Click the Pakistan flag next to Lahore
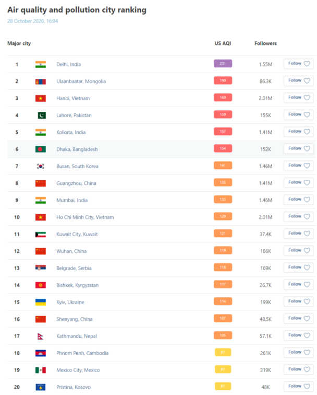Screen dimensions: 317x395 41,115
